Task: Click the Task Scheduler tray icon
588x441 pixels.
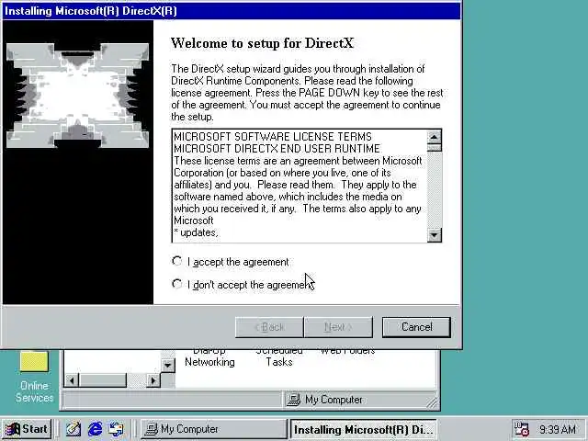Action: (x=521, y=429)
